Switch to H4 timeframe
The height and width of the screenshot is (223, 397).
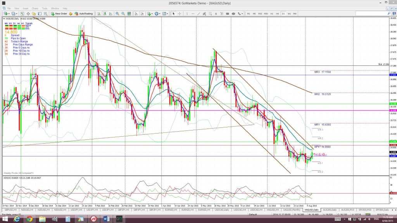pyautogui.click(x=278, y=14)
